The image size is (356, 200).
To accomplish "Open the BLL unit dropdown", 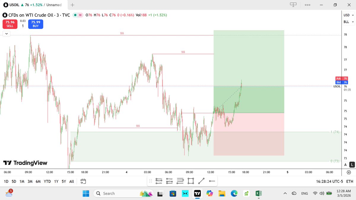I will pos(348,22).
